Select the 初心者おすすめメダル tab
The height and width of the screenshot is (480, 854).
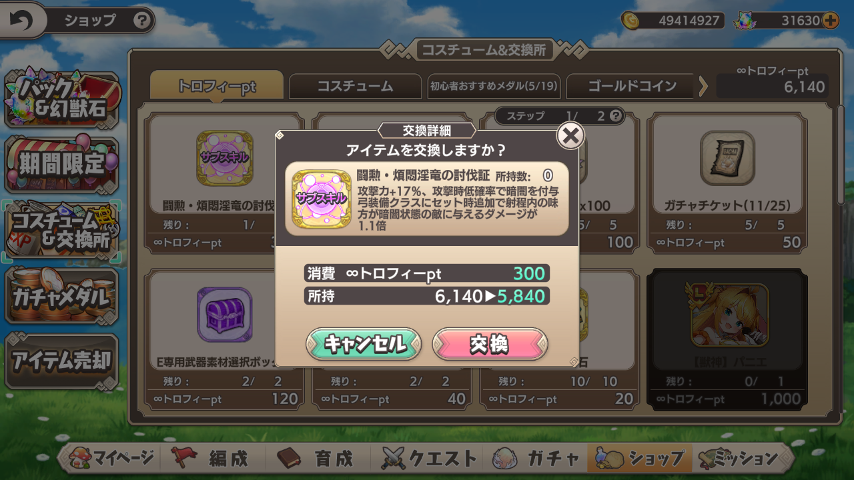[494, 86]
